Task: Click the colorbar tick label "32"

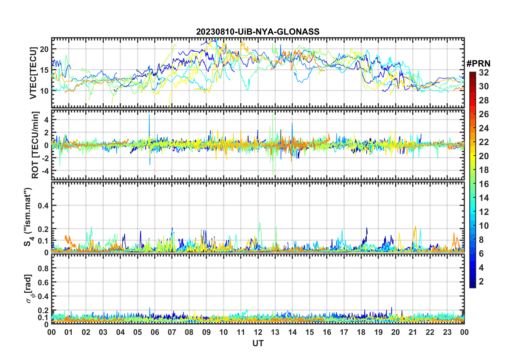Action: 484,73
